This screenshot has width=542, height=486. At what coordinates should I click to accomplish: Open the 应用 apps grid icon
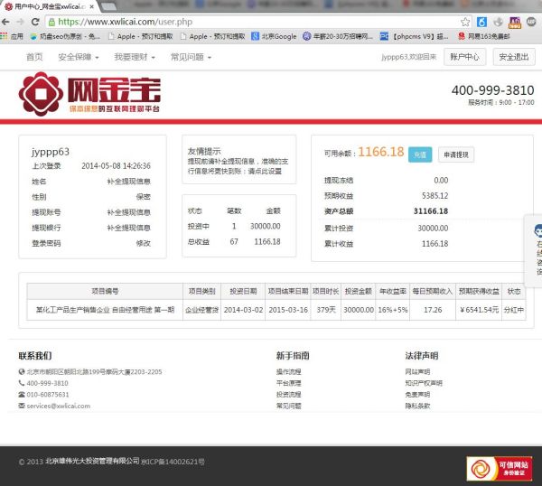(x=4, y=36)
